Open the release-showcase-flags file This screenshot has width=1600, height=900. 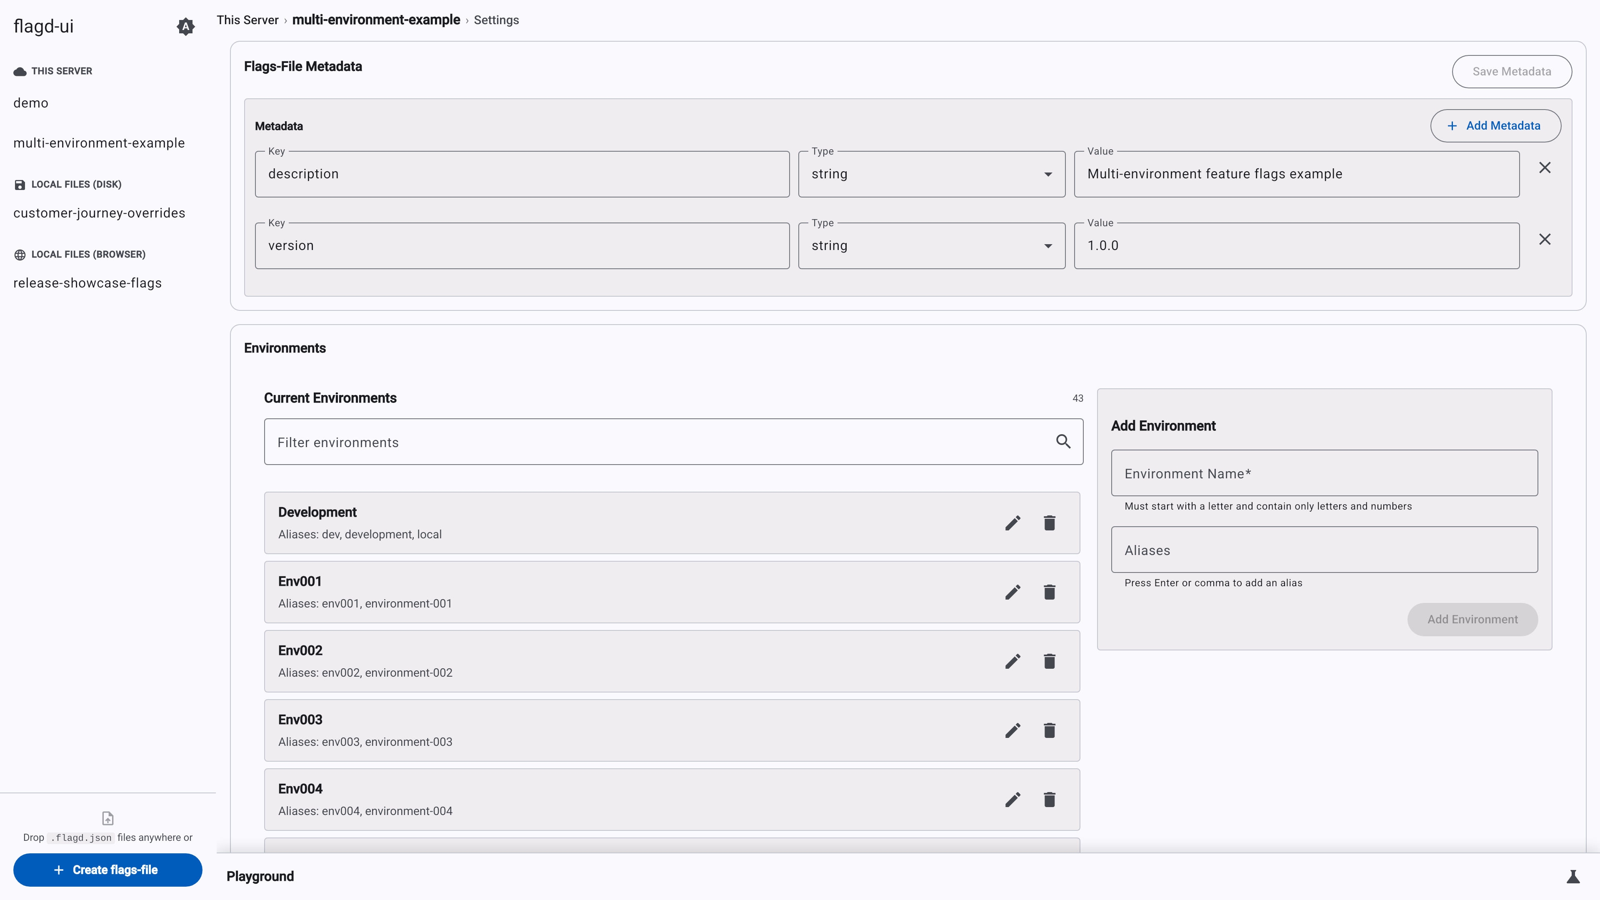(x=87, y=282)
